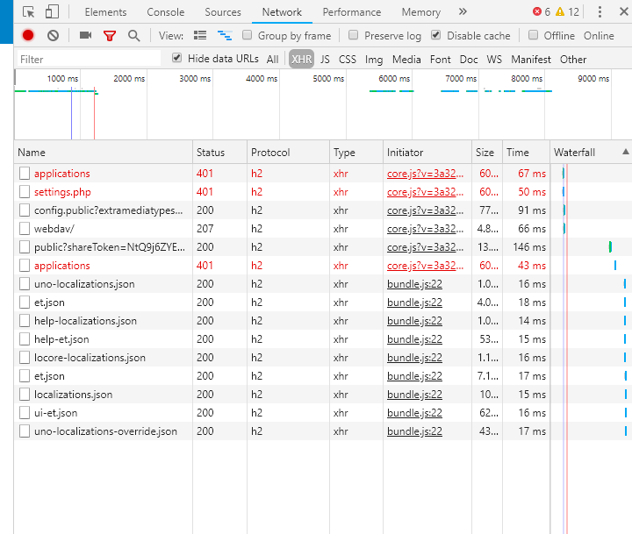Viewport: 632px width, 534px height.
Task: Clear the network log icon
Action: [53, 36]
